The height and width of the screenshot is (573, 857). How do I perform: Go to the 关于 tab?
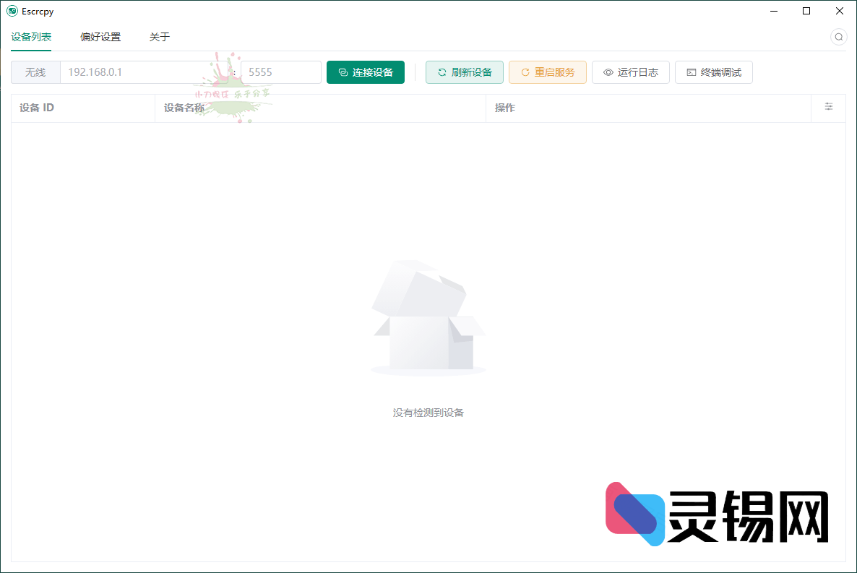[160, 37]
